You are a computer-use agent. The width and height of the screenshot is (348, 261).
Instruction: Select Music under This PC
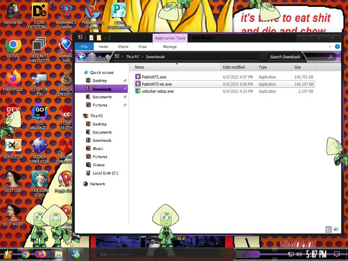click(x=98, y=149)
